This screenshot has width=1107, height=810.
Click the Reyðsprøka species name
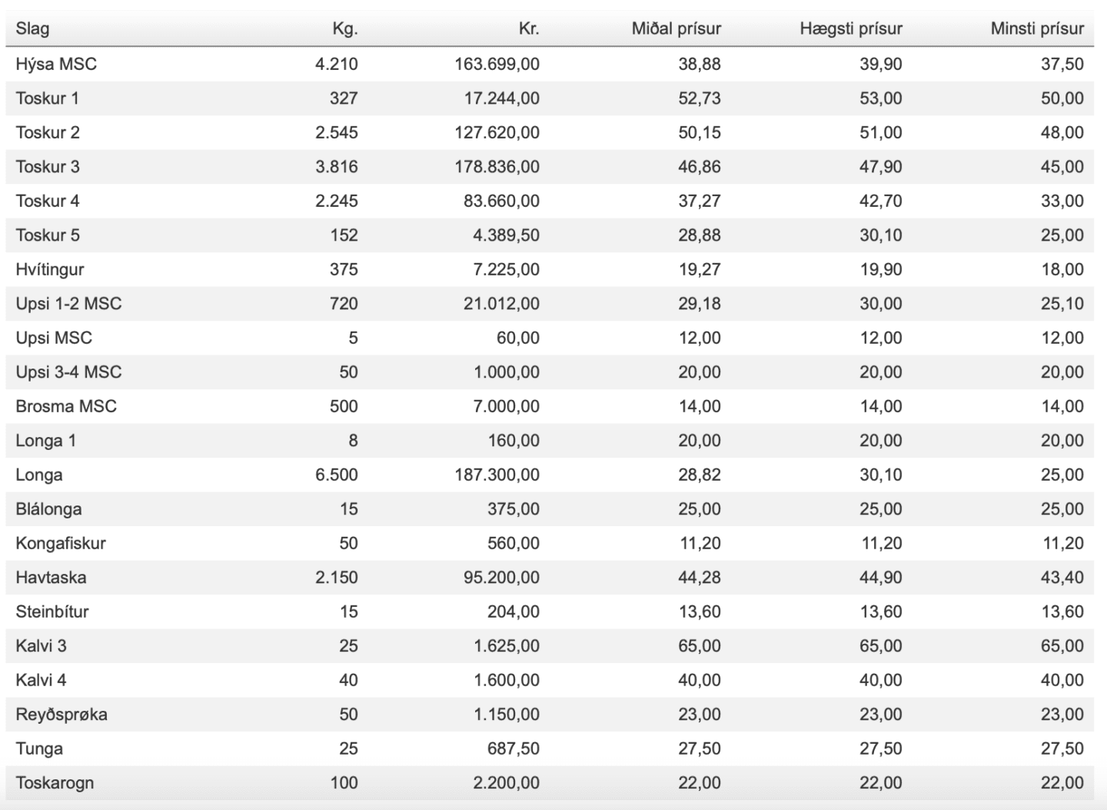[x=61, y=715]
